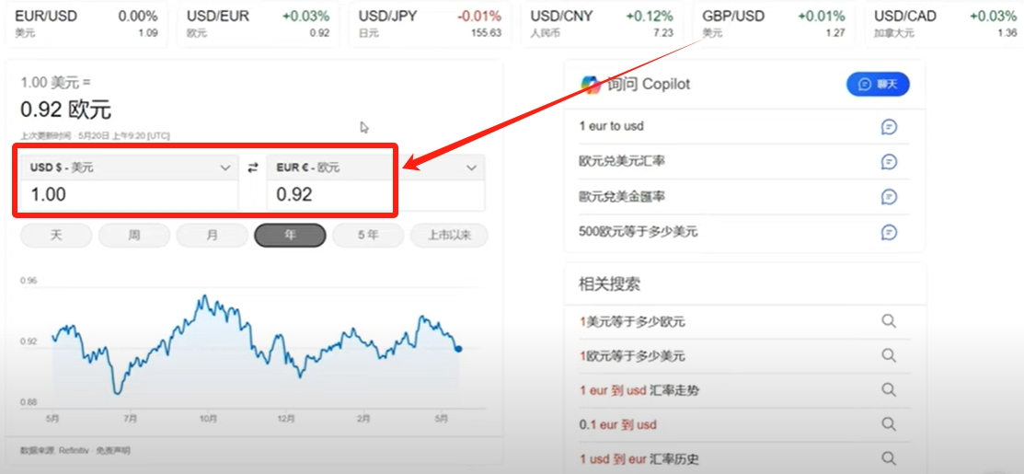Click the blue 聊天 chat button

[878, 85]
